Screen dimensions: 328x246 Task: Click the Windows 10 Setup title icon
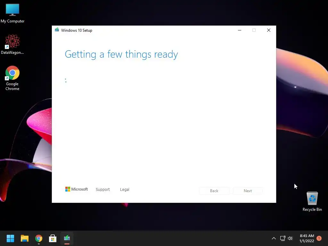pos(57,30)
